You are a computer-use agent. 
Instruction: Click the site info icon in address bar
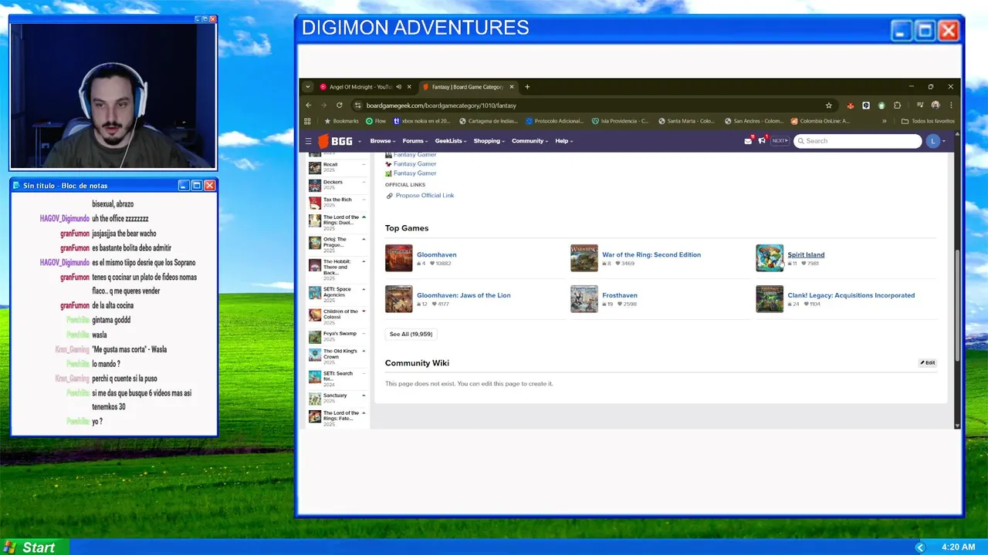357,106
